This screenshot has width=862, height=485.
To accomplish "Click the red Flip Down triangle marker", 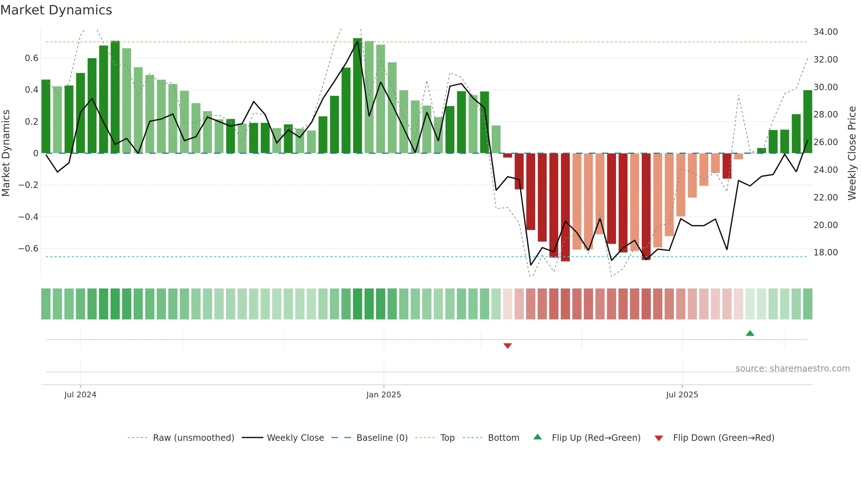I will (x=508, y=346).
